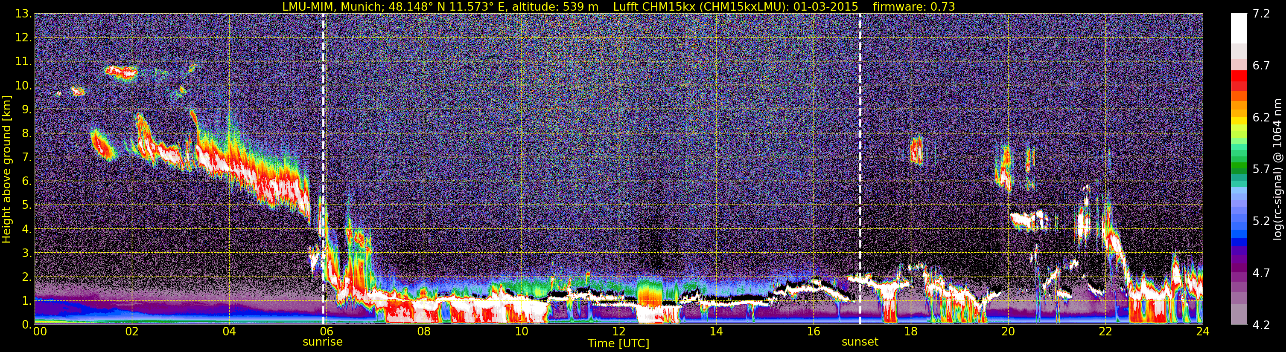Click the time axis tick label '20'

[1008, 332]
